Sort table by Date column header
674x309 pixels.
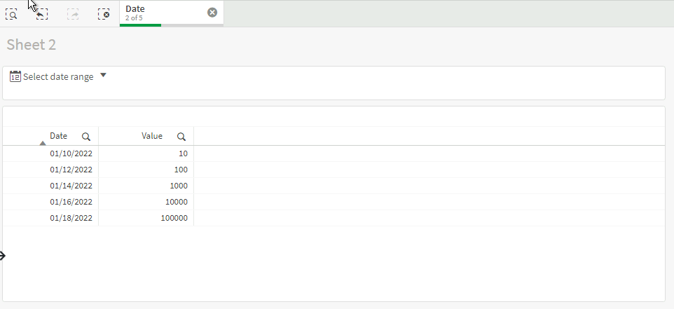(x=58, y=136)
